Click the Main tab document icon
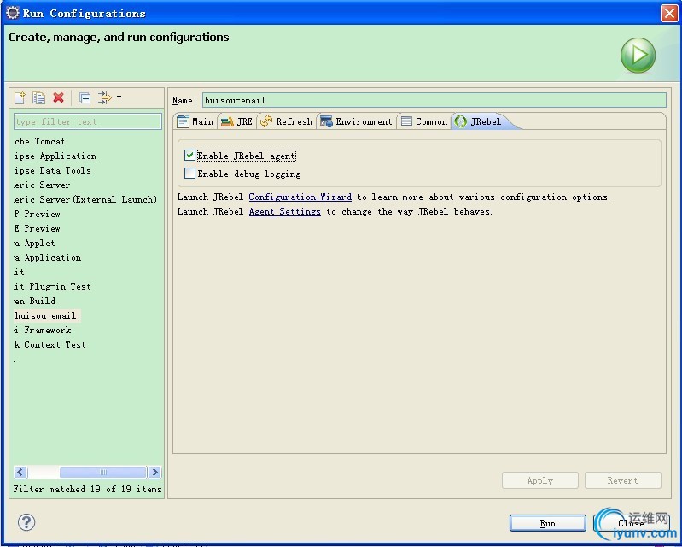The image size is (682, 547). (x=184, y=121)
